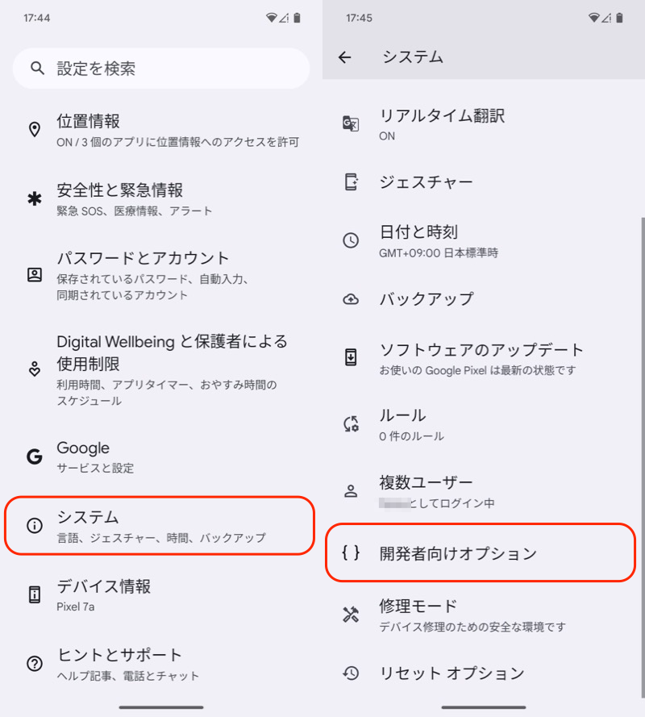
Task: Tap the 位置情報 location pin icon
Action: (35, 130)
